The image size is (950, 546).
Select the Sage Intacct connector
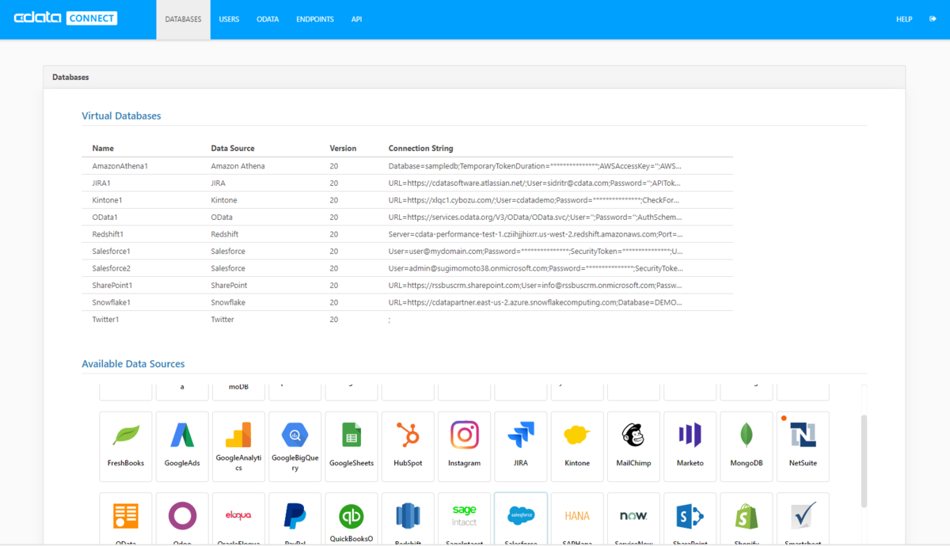(x=464, y=519)
